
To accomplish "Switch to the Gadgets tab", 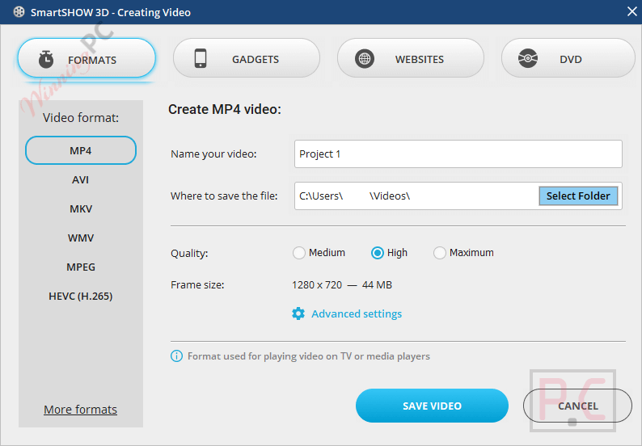I will (x=246, y=58).
